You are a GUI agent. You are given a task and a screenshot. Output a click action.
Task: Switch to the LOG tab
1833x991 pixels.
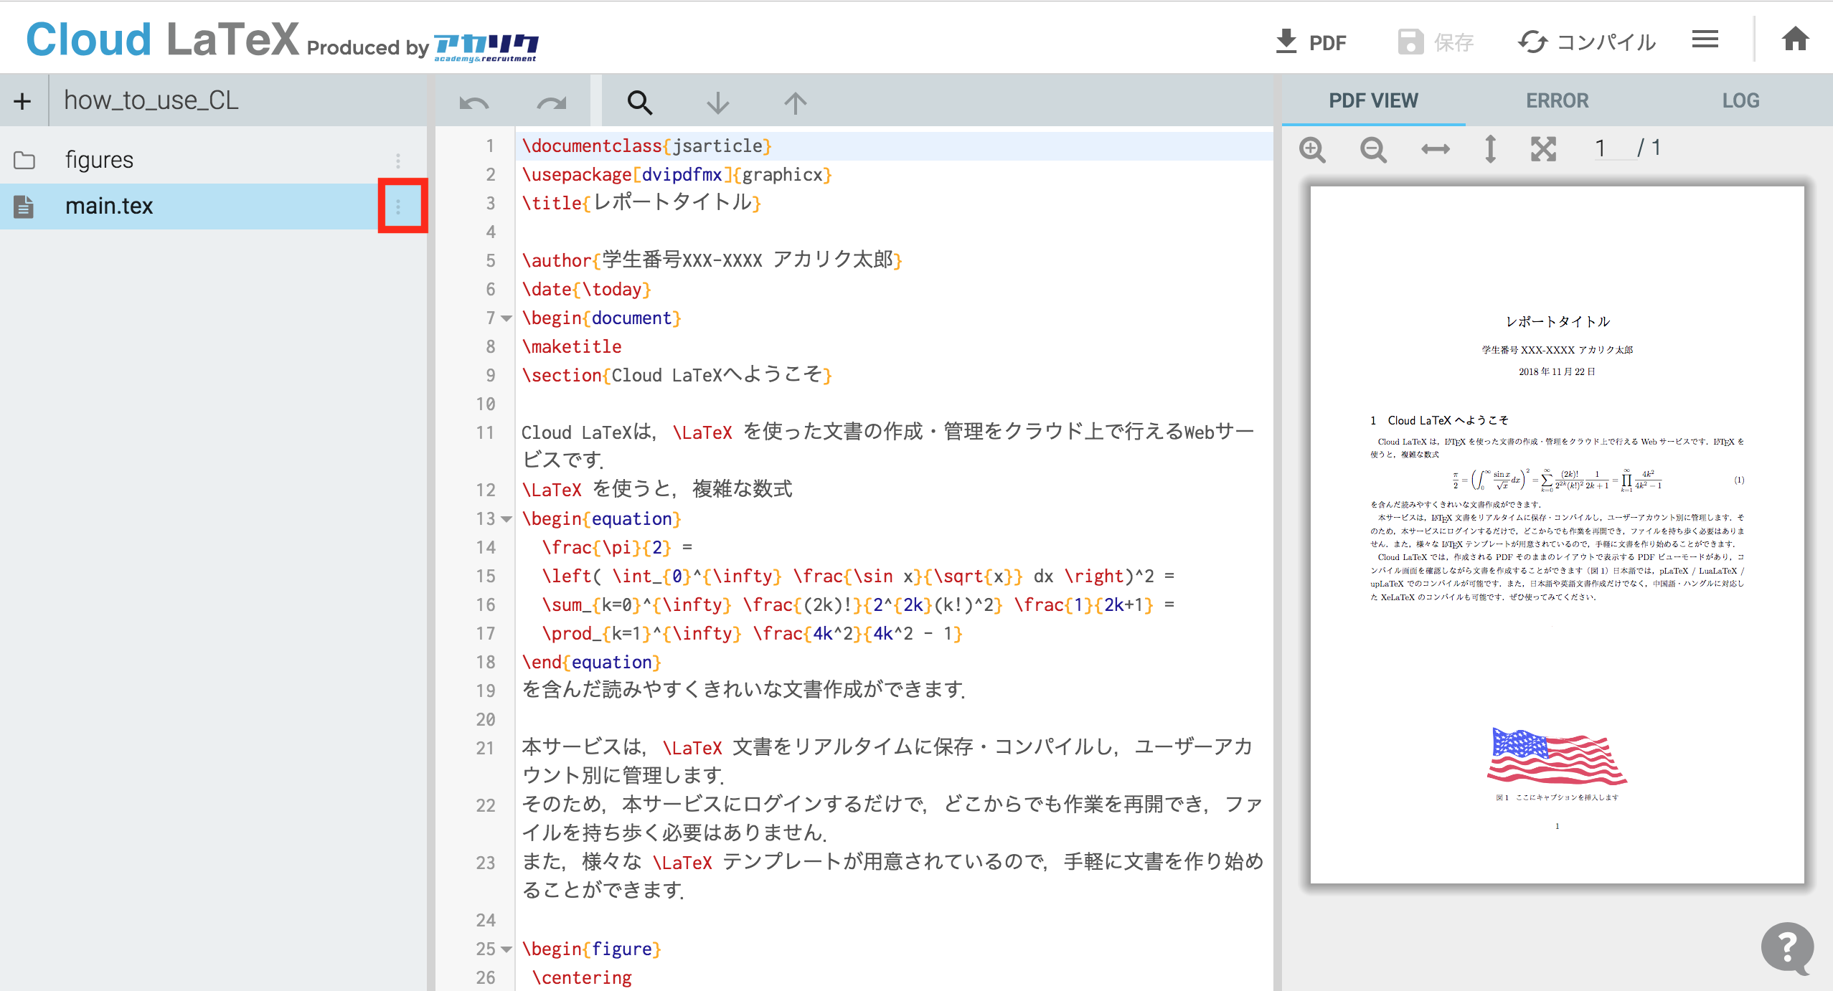tap(1740, 100)
